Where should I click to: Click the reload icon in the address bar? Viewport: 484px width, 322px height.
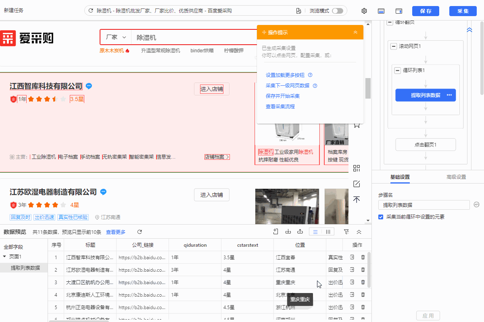click(x=91, y=11)
